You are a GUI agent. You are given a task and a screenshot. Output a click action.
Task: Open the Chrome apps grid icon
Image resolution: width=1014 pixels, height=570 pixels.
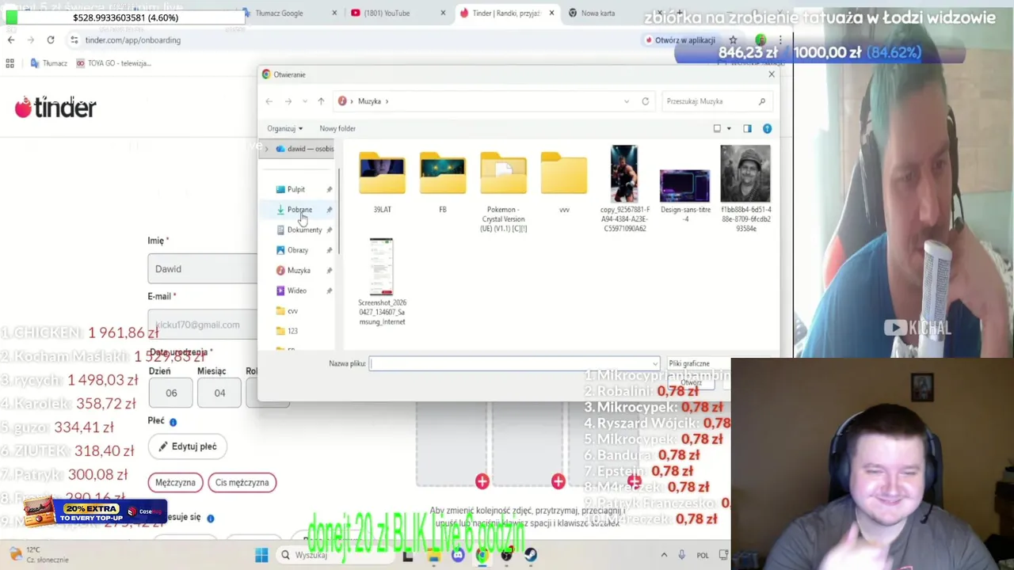[x=10, y=63]
